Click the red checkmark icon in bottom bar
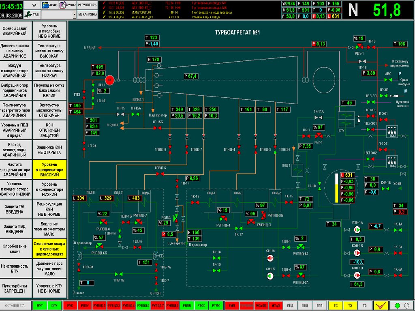Screen dimensions: 415x311 coord(381,305)
